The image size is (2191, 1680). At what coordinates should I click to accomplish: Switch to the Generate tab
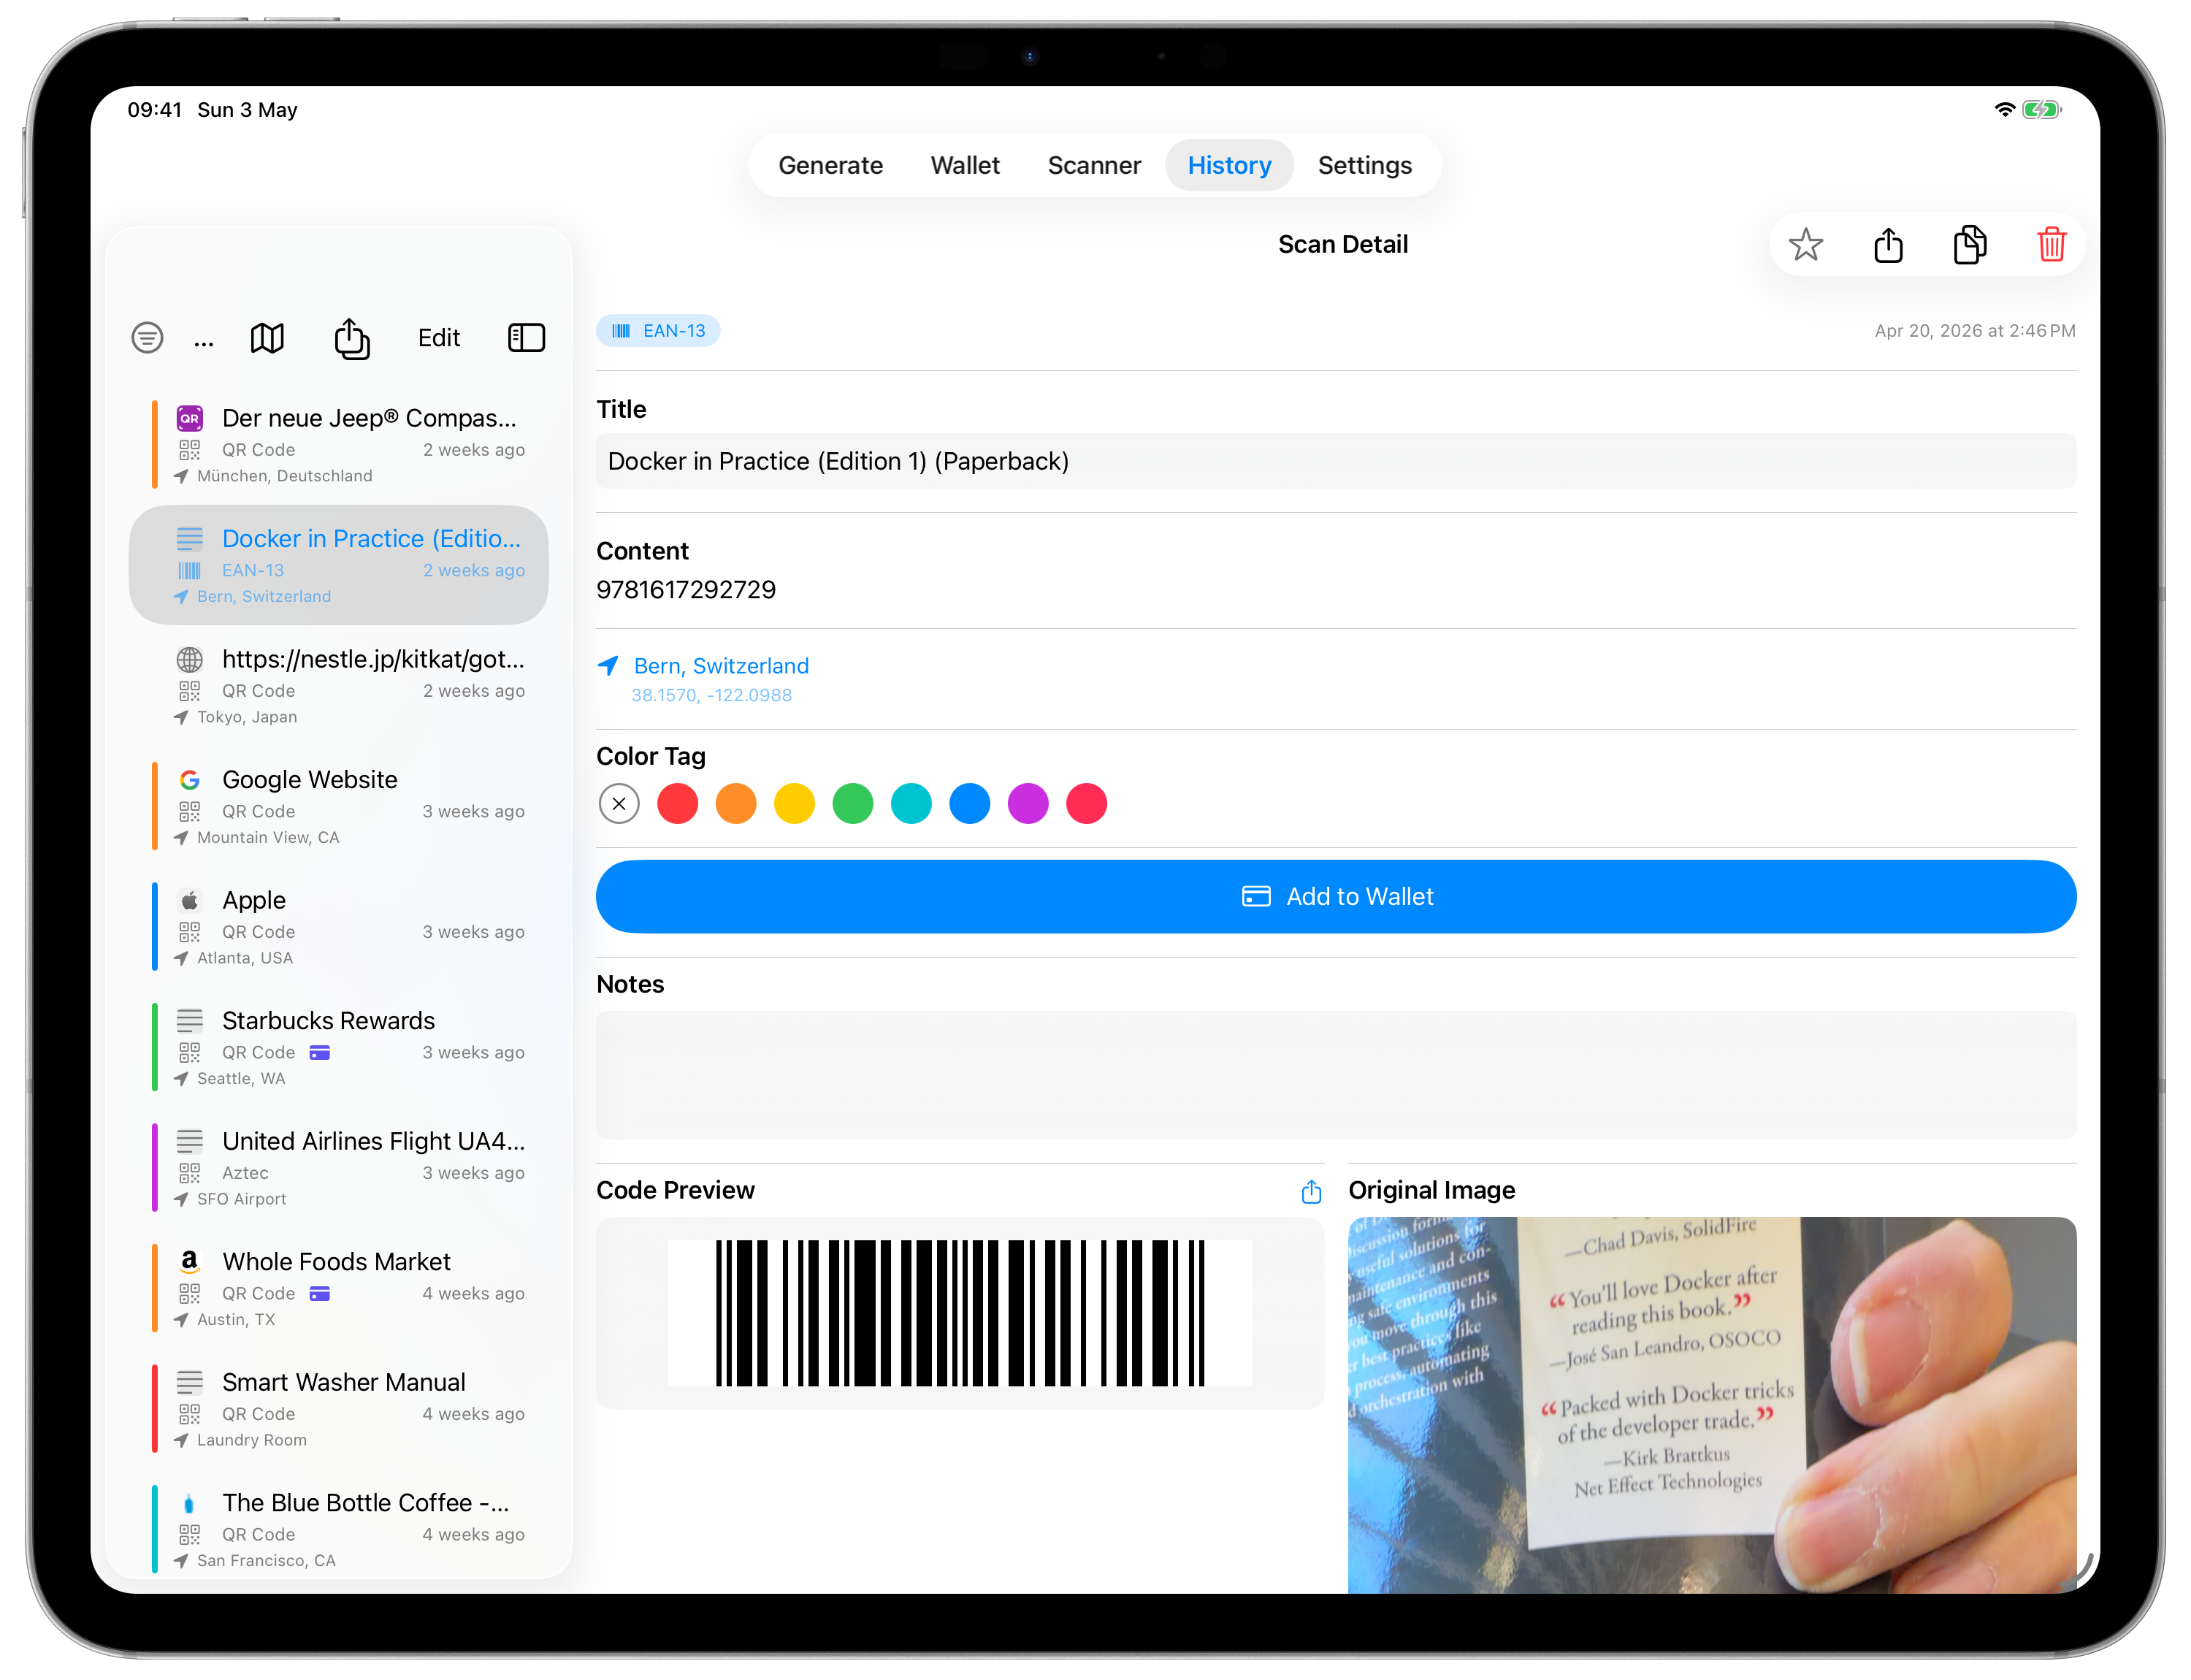830,165
